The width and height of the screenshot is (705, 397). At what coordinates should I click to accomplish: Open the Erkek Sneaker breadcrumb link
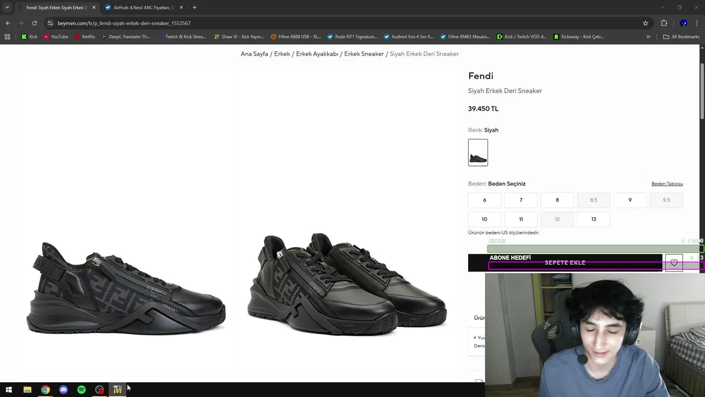tap(364, 54)
